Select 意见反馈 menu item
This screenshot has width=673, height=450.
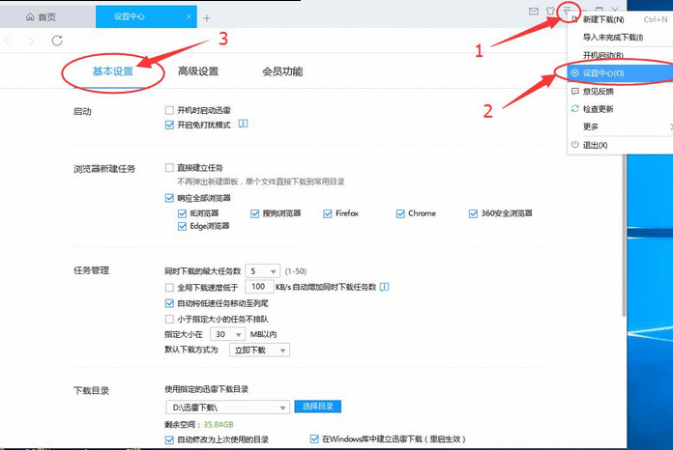620,92
